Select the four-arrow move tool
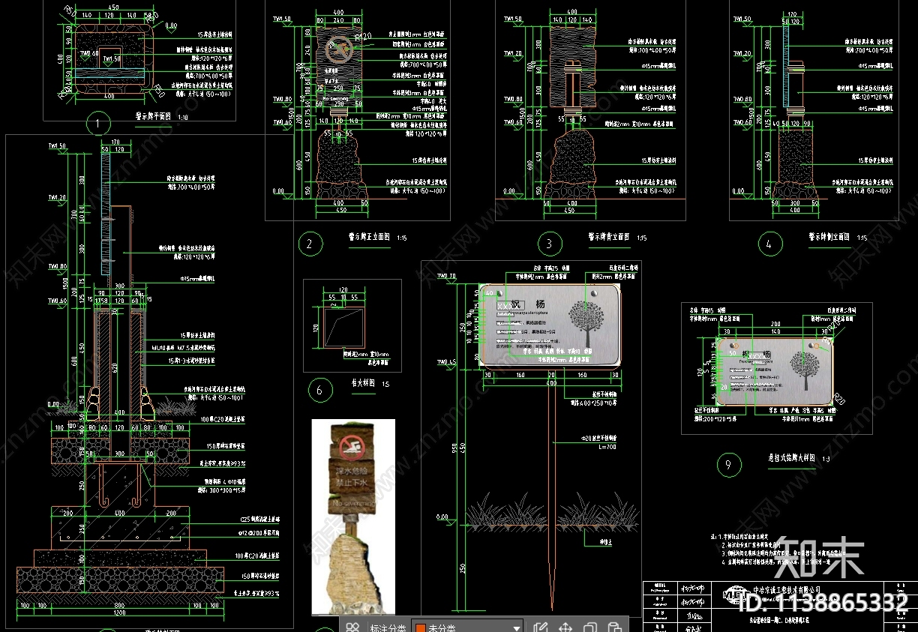 (x=566, y=628)
